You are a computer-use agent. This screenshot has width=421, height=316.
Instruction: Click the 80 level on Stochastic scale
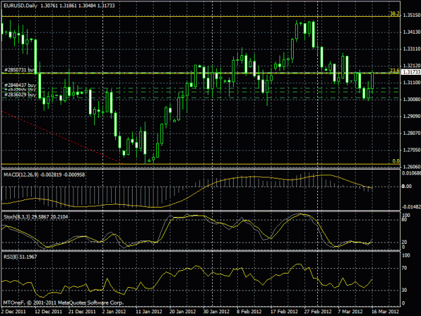(404, 220)
